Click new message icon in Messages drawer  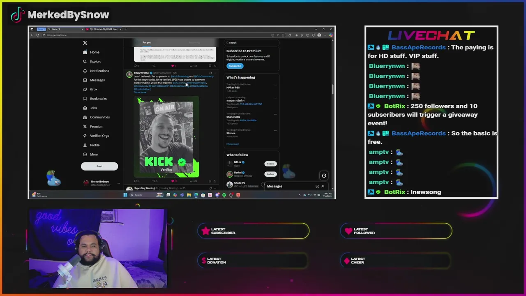(x=317, y=186)
